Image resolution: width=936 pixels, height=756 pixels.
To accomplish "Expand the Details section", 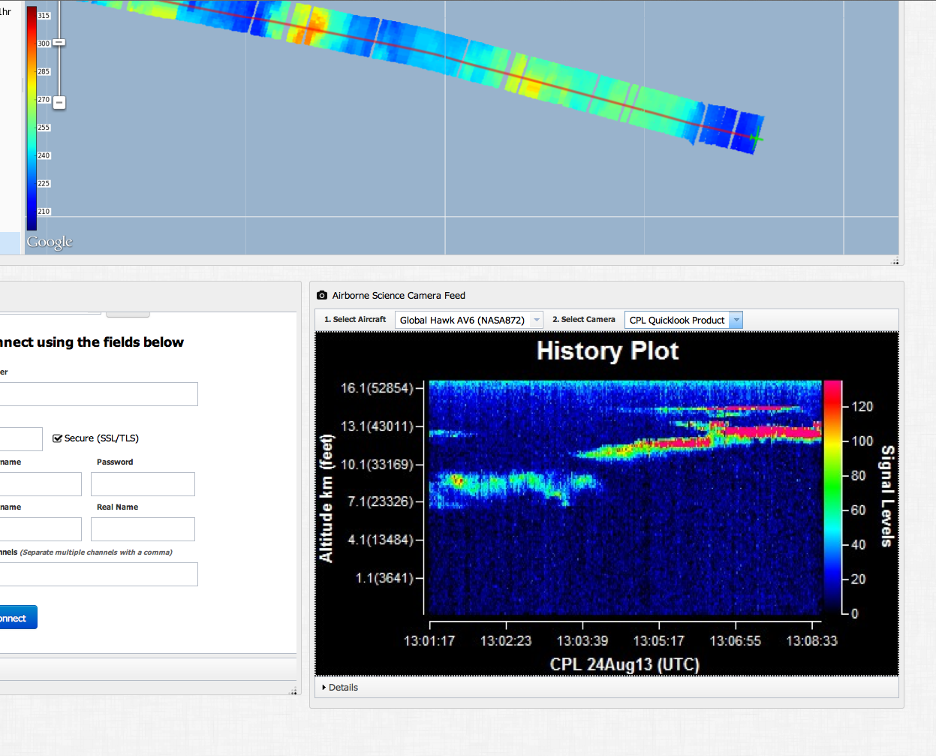I will pos(340,688).
